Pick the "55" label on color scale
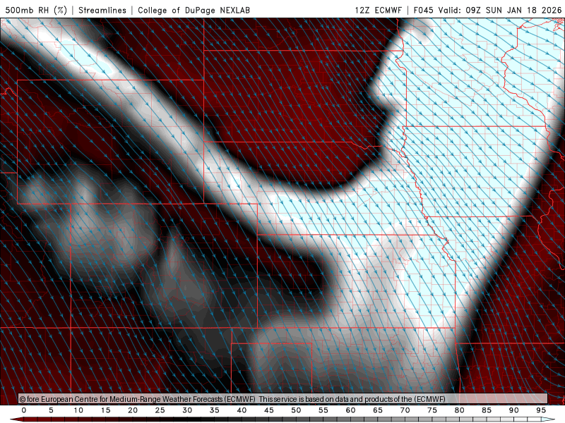The height and width of the screenshot is (423, 565). click(323, 410)
